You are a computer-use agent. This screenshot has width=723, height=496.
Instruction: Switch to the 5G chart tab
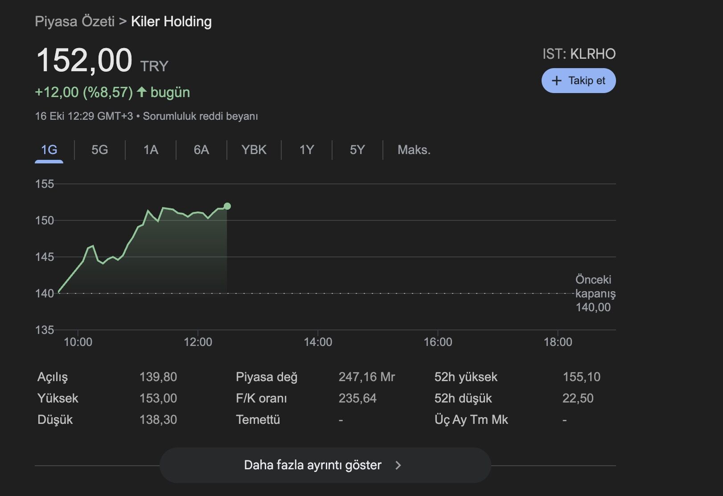[x=99, y=150]
